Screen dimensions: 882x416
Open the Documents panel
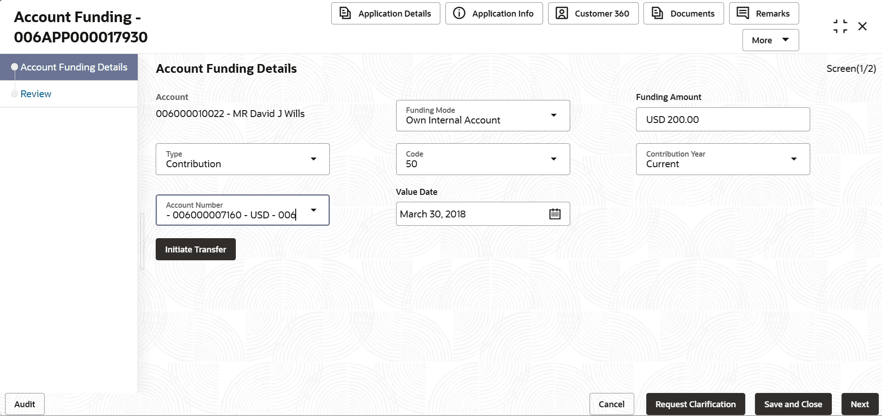pyautogui.click(x=683, y=13)
